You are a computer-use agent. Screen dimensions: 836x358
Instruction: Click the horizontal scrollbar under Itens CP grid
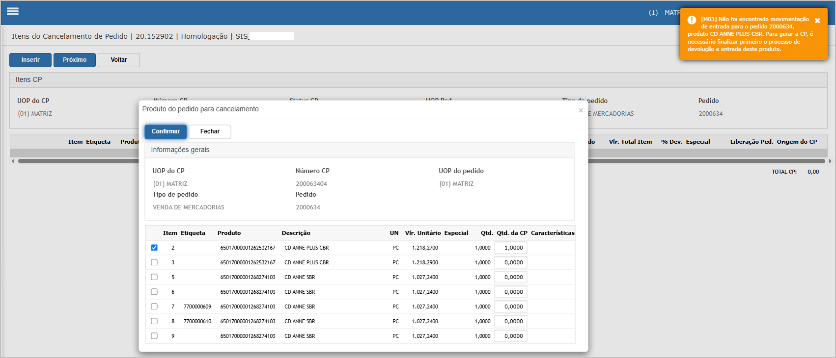[x=421, y=161]
